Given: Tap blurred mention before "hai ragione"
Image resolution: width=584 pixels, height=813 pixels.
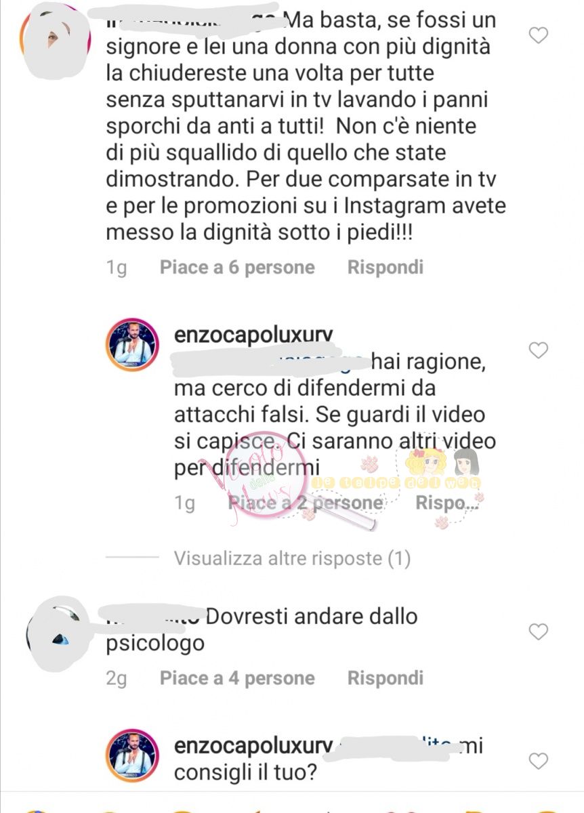Looking at the screenshot, I should click(272, 363).
